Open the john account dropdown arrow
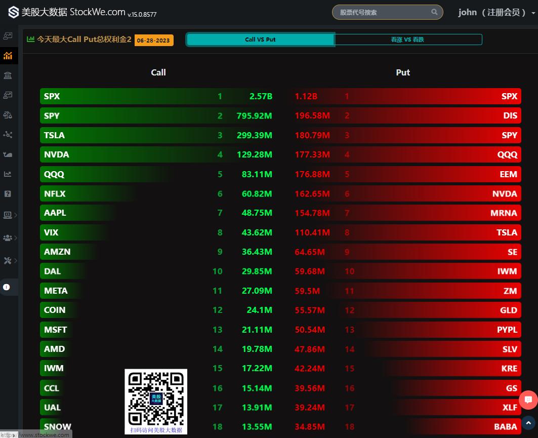 (x=533, y=13)
